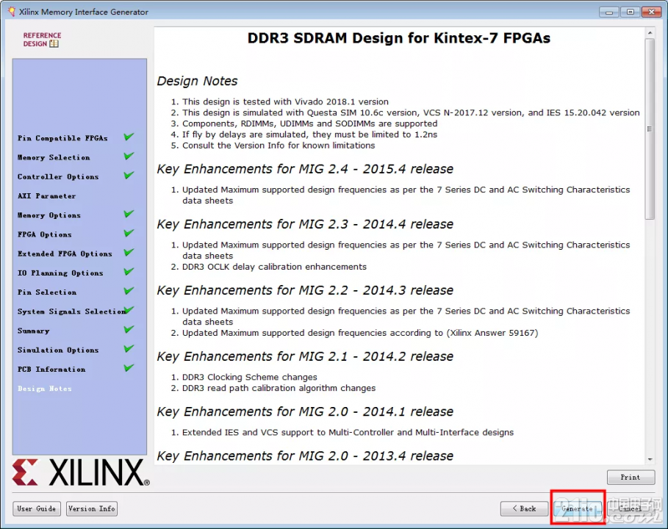Open the Extended FPGA Options step

pos(65,253)
